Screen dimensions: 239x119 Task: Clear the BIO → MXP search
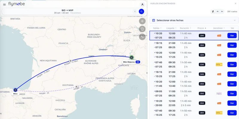(x=135, y=11)
